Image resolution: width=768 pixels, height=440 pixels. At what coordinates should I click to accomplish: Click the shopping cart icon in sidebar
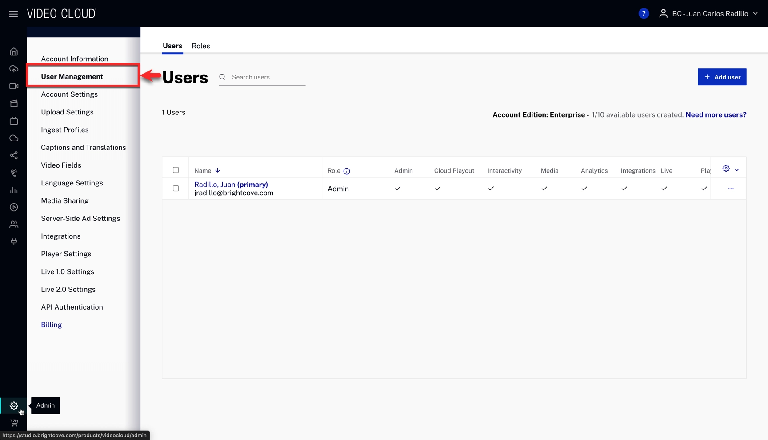14,423
